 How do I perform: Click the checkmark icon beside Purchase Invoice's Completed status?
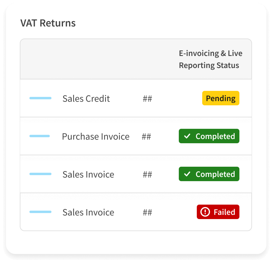coord(187,136)
